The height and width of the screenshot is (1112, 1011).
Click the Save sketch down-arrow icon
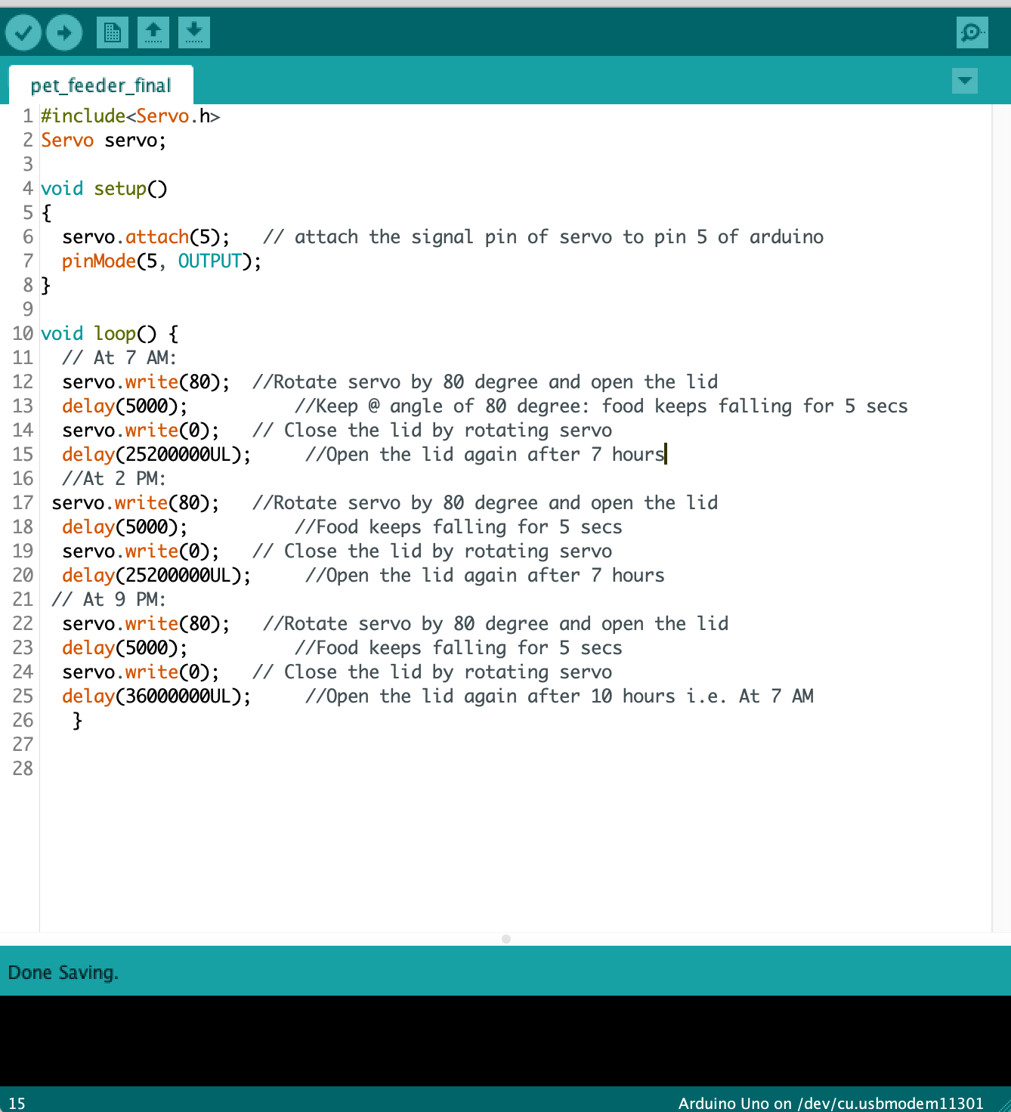(194, 32)
